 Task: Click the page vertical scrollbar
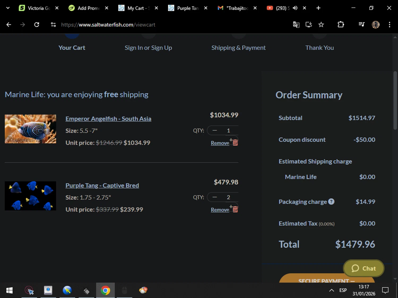click(x=395, y=101)
